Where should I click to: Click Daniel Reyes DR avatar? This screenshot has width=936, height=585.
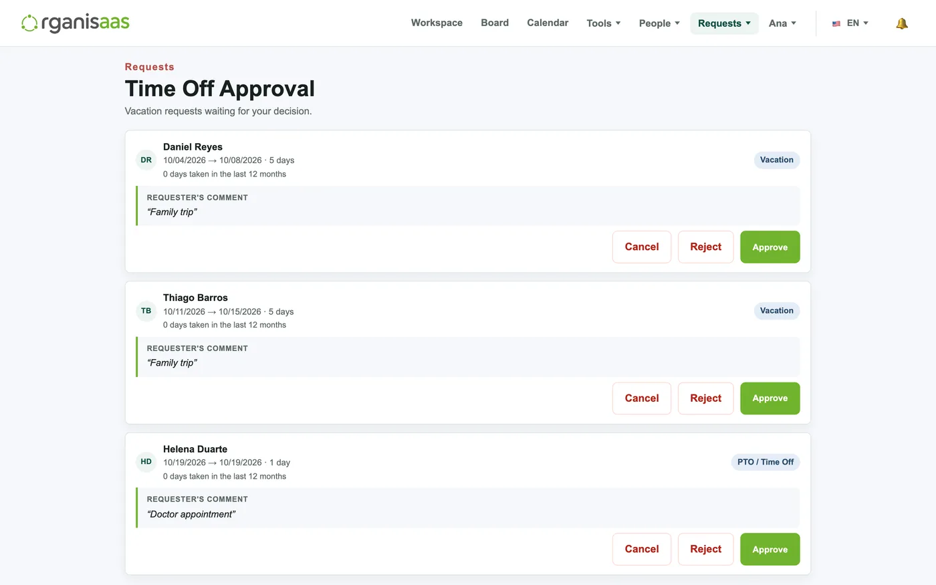146,160
